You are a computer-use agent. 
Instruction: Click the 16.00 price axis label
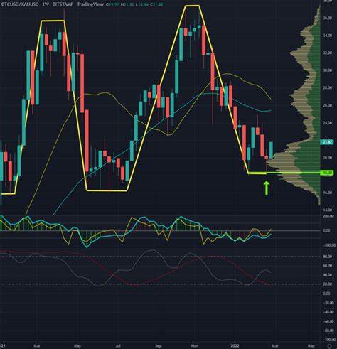[x=328, y=193]
